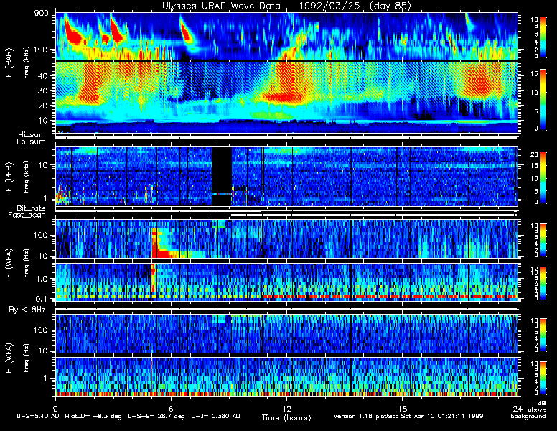Click the '24' hour tick on time axis
Viewport: 557px width, 431px height.
point(518,408)
